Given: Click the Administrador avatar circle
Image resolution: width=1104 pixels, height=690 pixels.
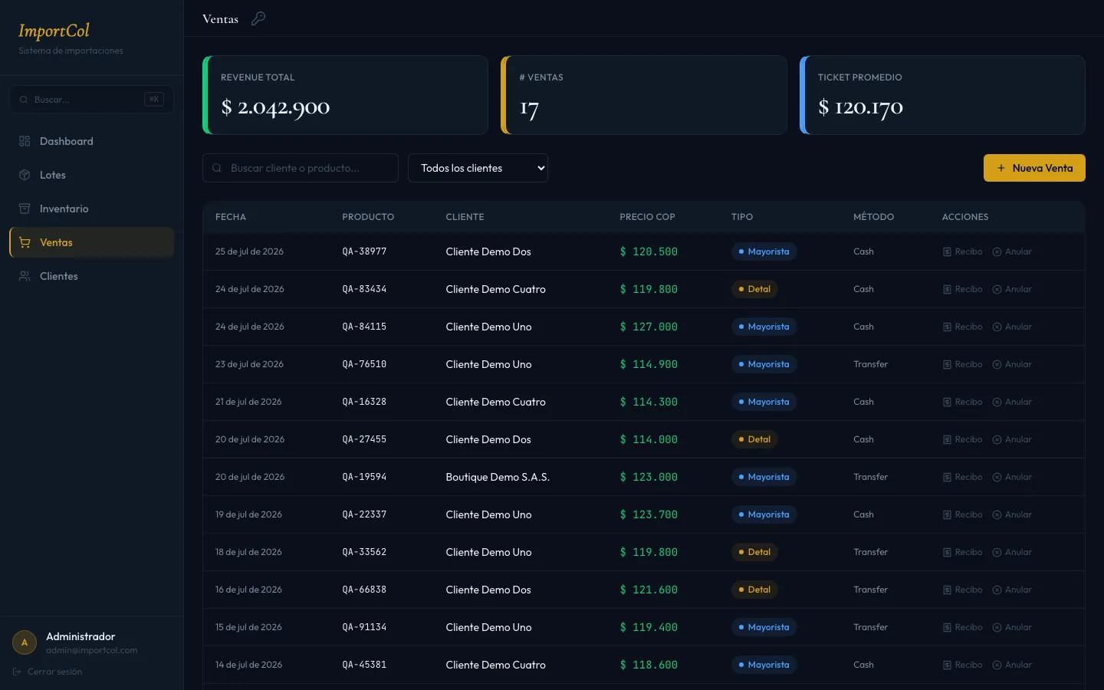Looking at the screenshot, I should click(25, 642).
